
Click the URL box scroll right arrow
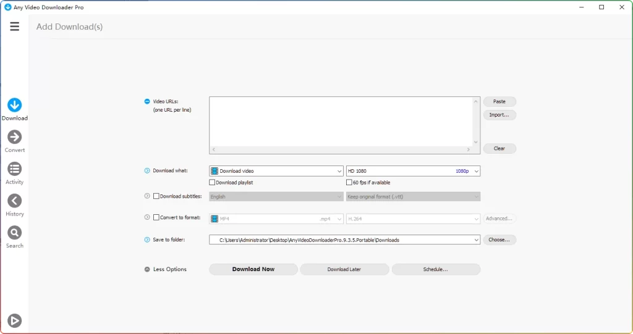pos(469,149)
